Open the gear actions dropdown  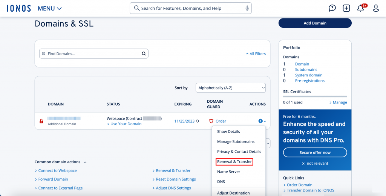[x=262, y=121]
